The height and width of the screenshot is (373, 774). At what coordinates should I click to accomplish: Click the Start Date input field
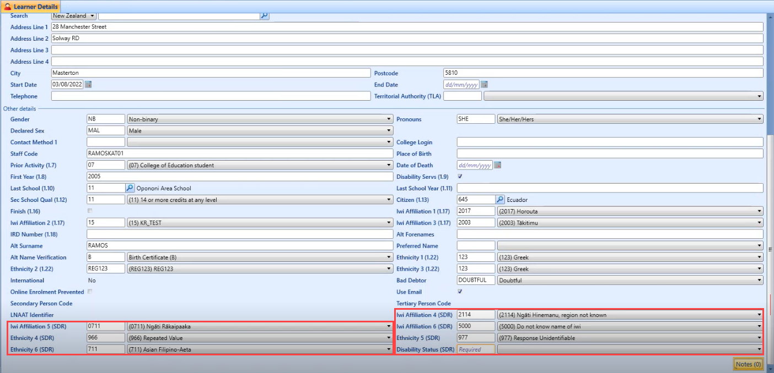(x=67, y=85)
